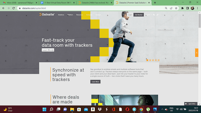Click the hero Learn More button
The image size is (201, 113).
tap(48, 50)
